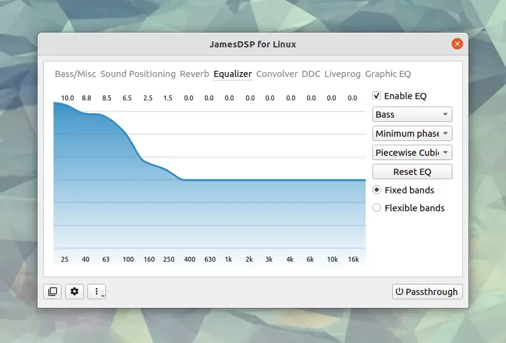Click the 630 frequency label
Screen dimensions: 506x343
[x=210, y=259]
